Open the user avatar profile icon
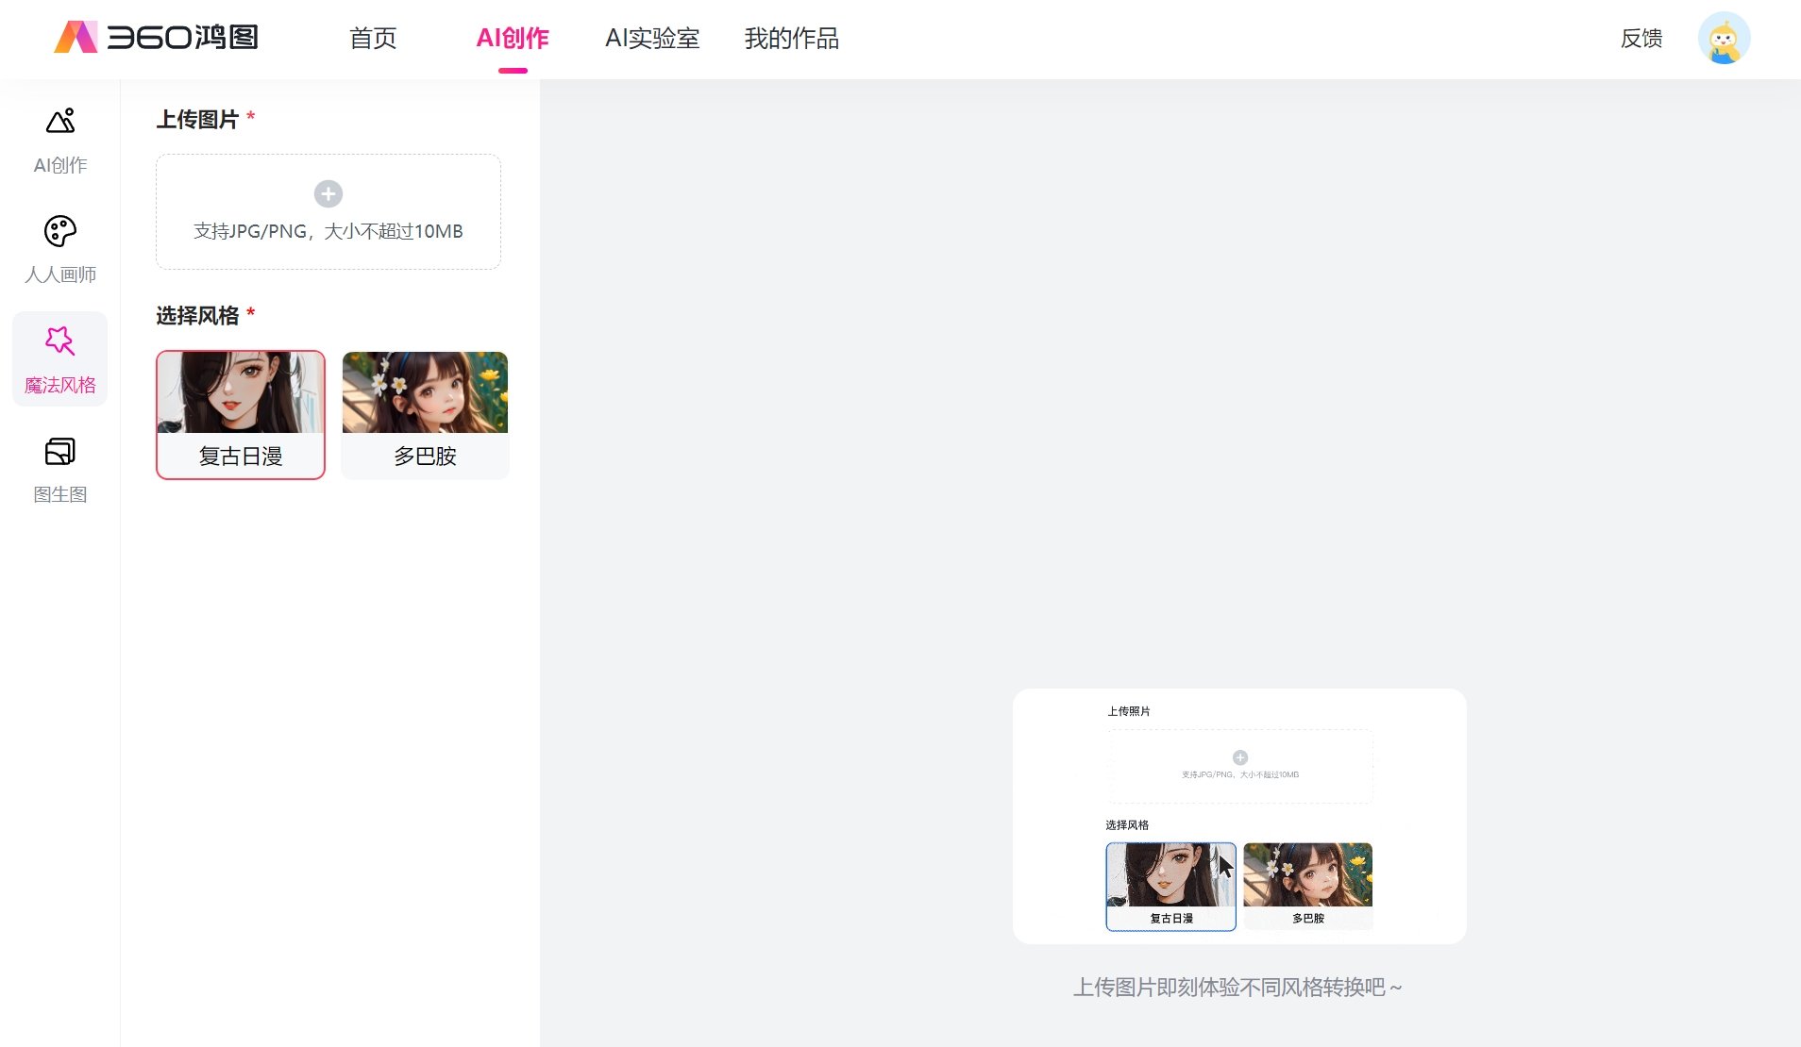Viewport: 1801px width, 1047px height. click(1724, 39)
